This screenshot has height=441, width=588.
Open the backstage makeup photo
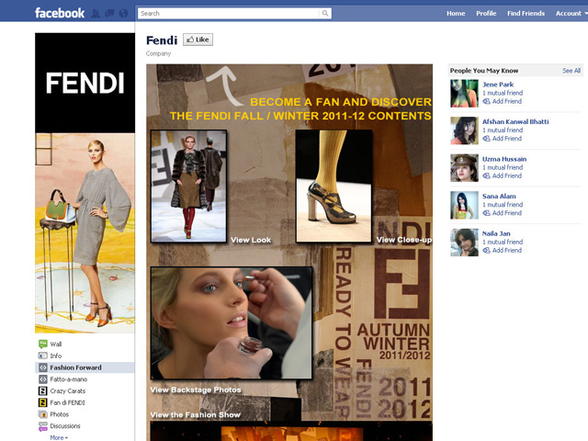[231, 323]
